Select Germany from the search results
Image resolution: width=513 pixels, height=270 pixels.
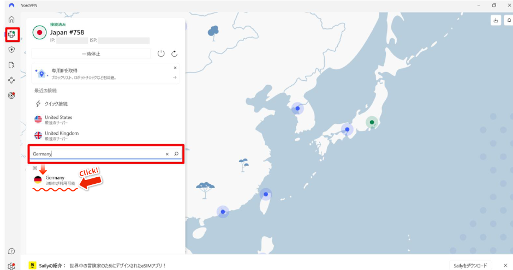tap(55, 180)
